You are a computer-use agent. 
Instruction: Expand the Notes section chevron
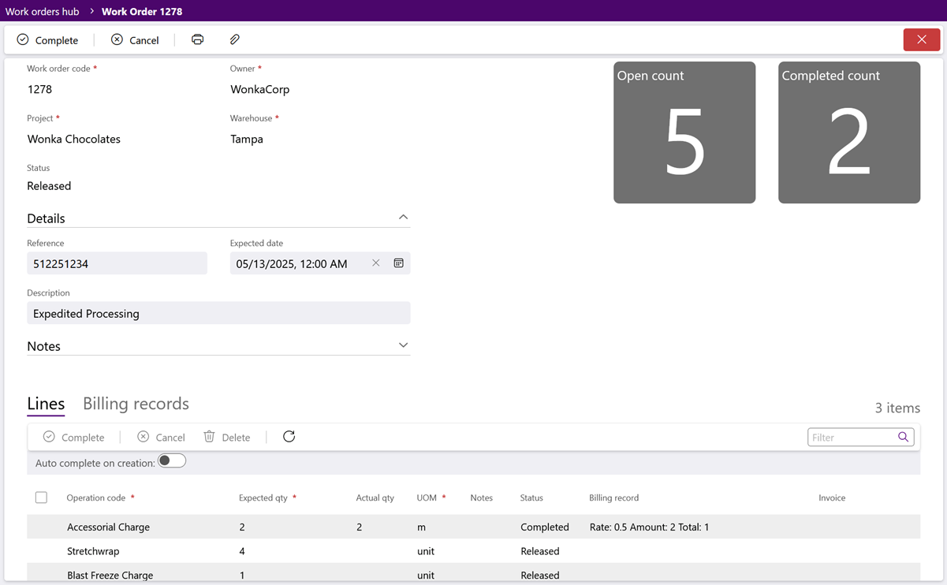coord(403,345)
